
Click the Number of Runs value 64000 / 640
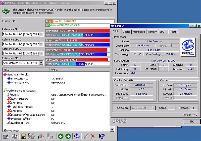(58, 123)
